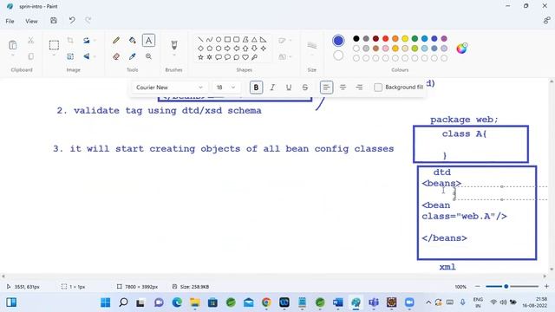The width and height of the screenshot is (555, 312).
Task: Open the Windows Start menu
Action: (105, 302)
